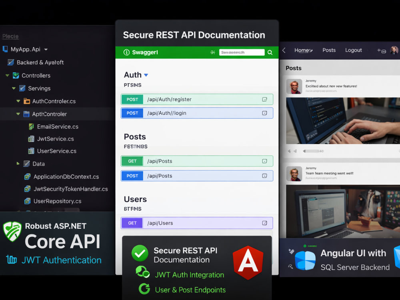Image resolution: width=400 pixels, height=300 pixels.
Task: Open the user profile avatar in navbar
Action: click(394, 50)
